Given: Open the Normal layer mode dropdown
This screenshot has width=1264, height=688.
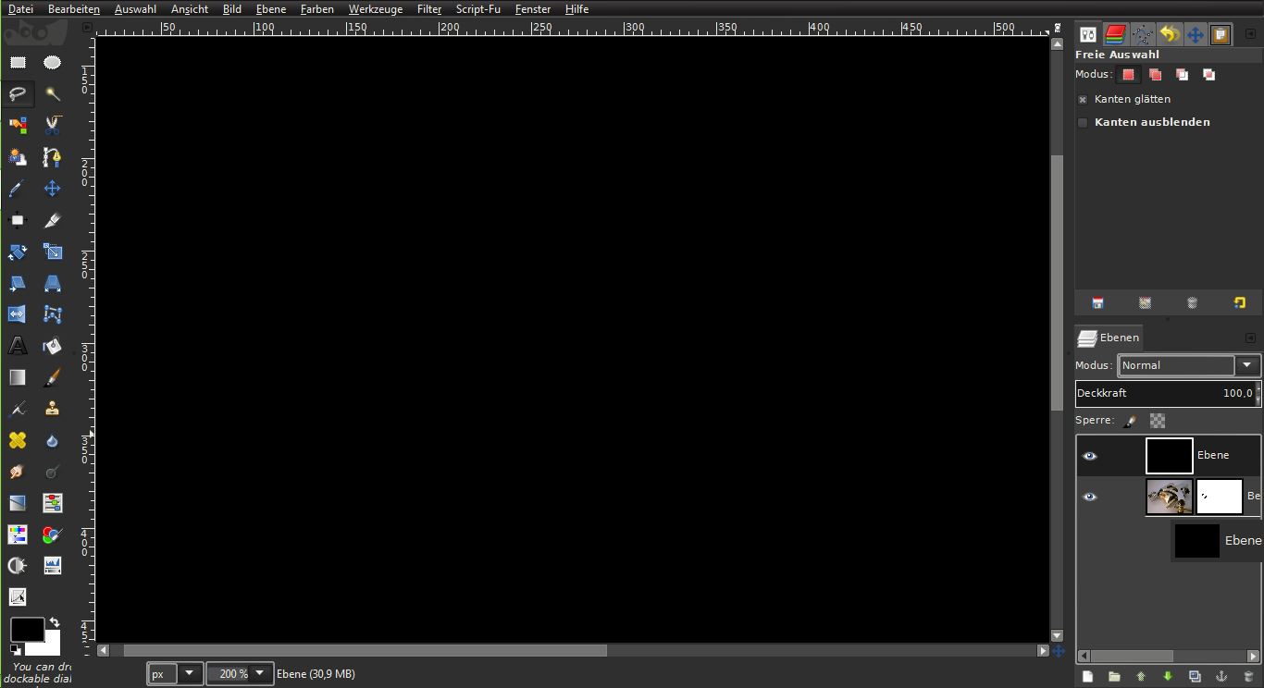Looking at the screenshot, I should pyautogui.click(x=1248, y=365).
